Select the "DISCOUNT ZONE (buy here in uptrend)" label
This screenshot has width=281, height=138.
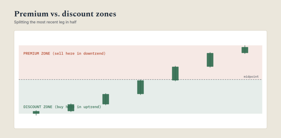[62, 107]
